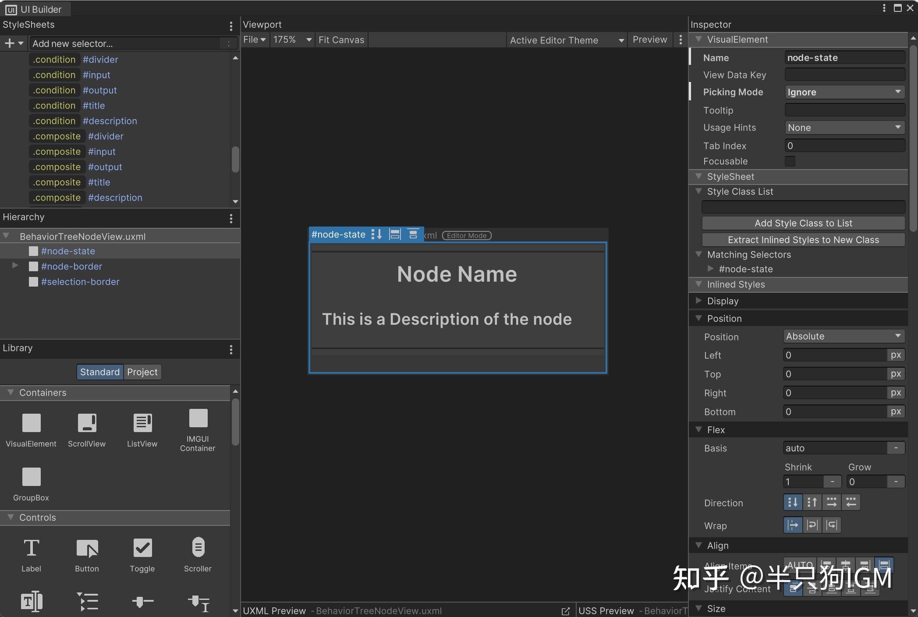Click the Style Class List input field
The image size is (918, 617).
point(802,207)
